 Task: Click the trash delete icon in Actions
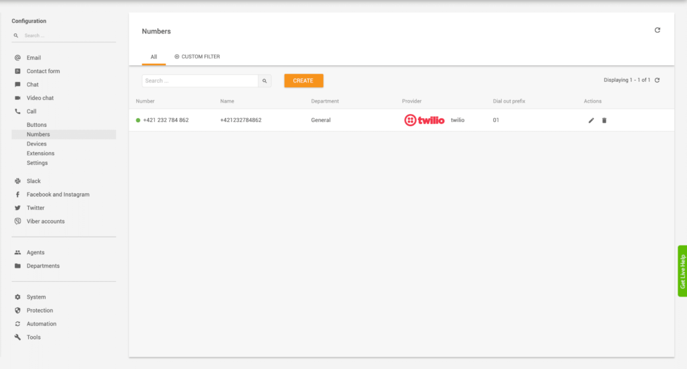tap(604, 120)
